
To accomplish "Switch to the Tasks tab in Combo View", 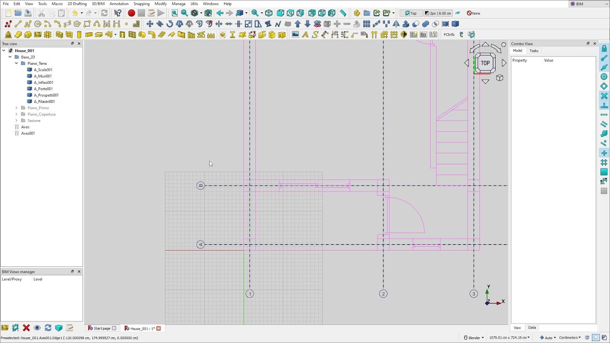I will pos(534,51).
